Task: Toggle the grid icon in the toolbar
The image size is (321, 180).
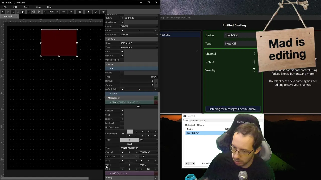Action: pos(80,12)
